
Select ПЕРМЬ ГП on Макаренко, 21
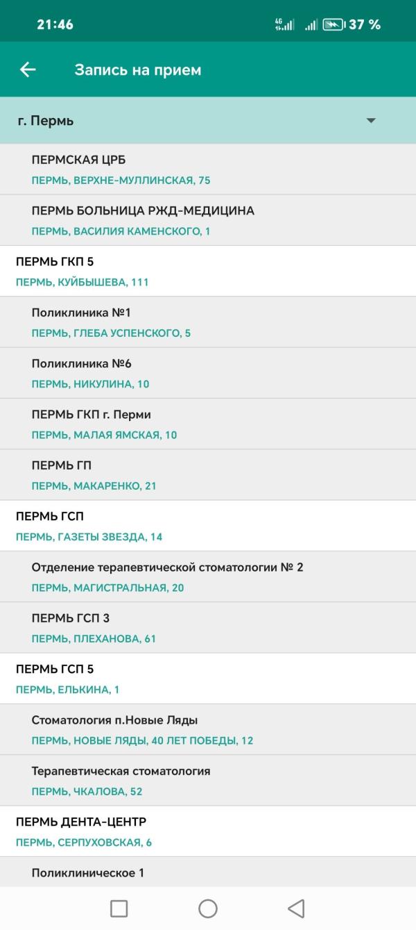click(208, 475)
